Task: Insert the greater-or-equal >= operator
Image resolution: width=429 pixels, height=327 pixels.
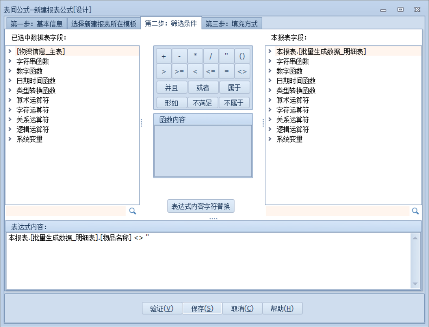Action: click(x=179, y=71)
